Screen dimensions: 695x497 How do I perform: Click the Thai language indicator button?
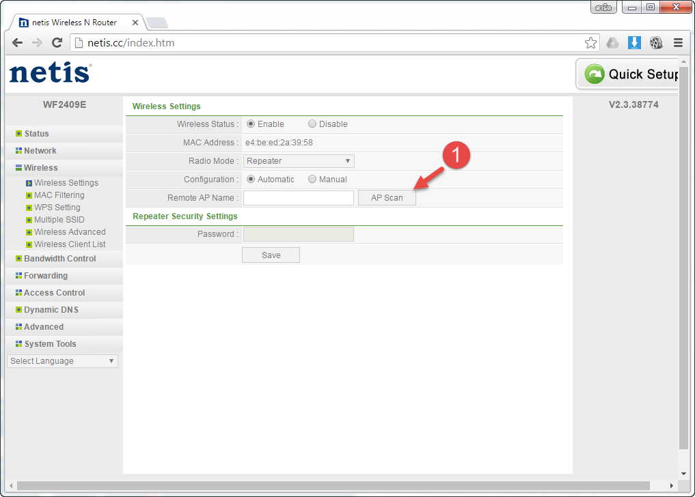coord(603,8)
